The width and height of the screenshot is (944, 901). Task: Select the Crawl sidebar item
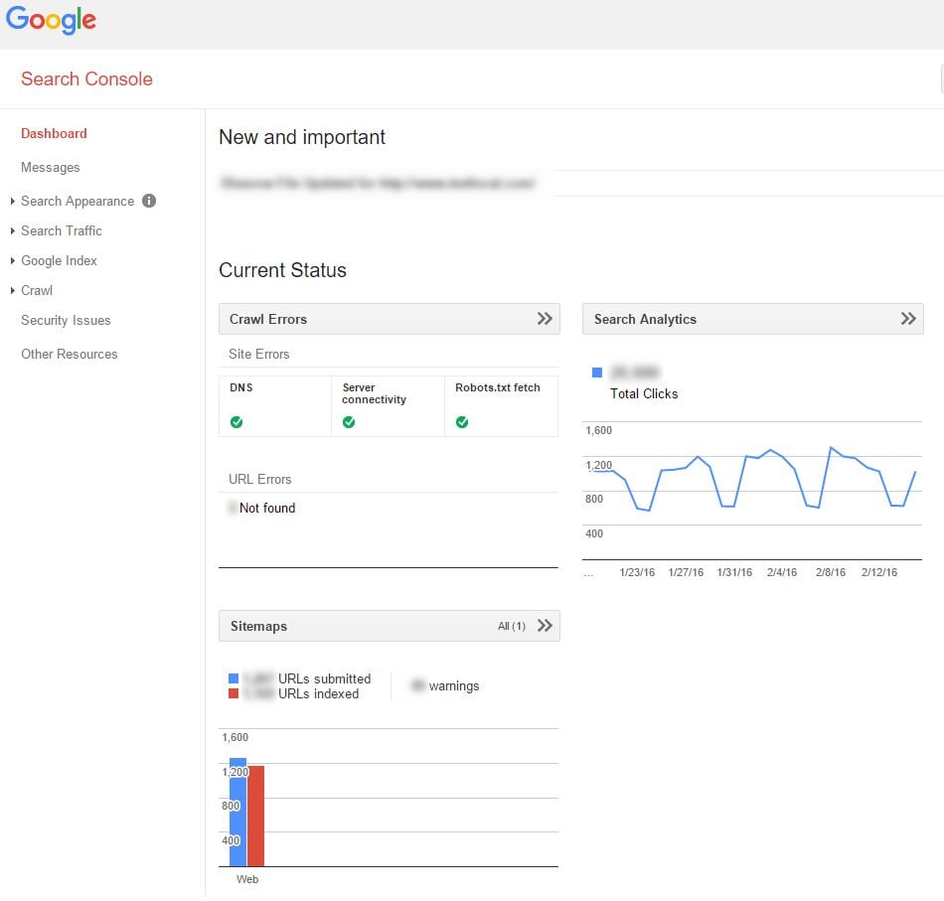pos(37,291)
